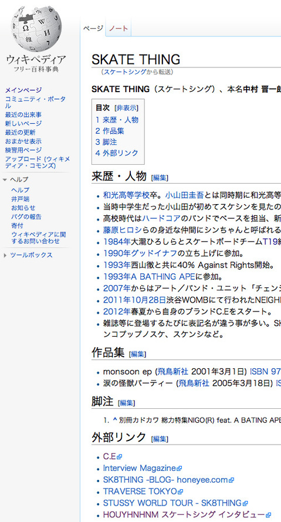Open お知らせ sidebar link

click(x=23, y=208)
